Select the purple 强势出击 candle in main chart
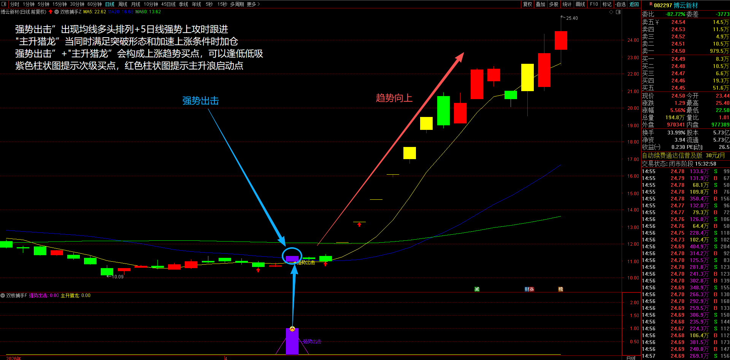The width and height of the screenshot is (730, 360). click(x=292, y=259)
